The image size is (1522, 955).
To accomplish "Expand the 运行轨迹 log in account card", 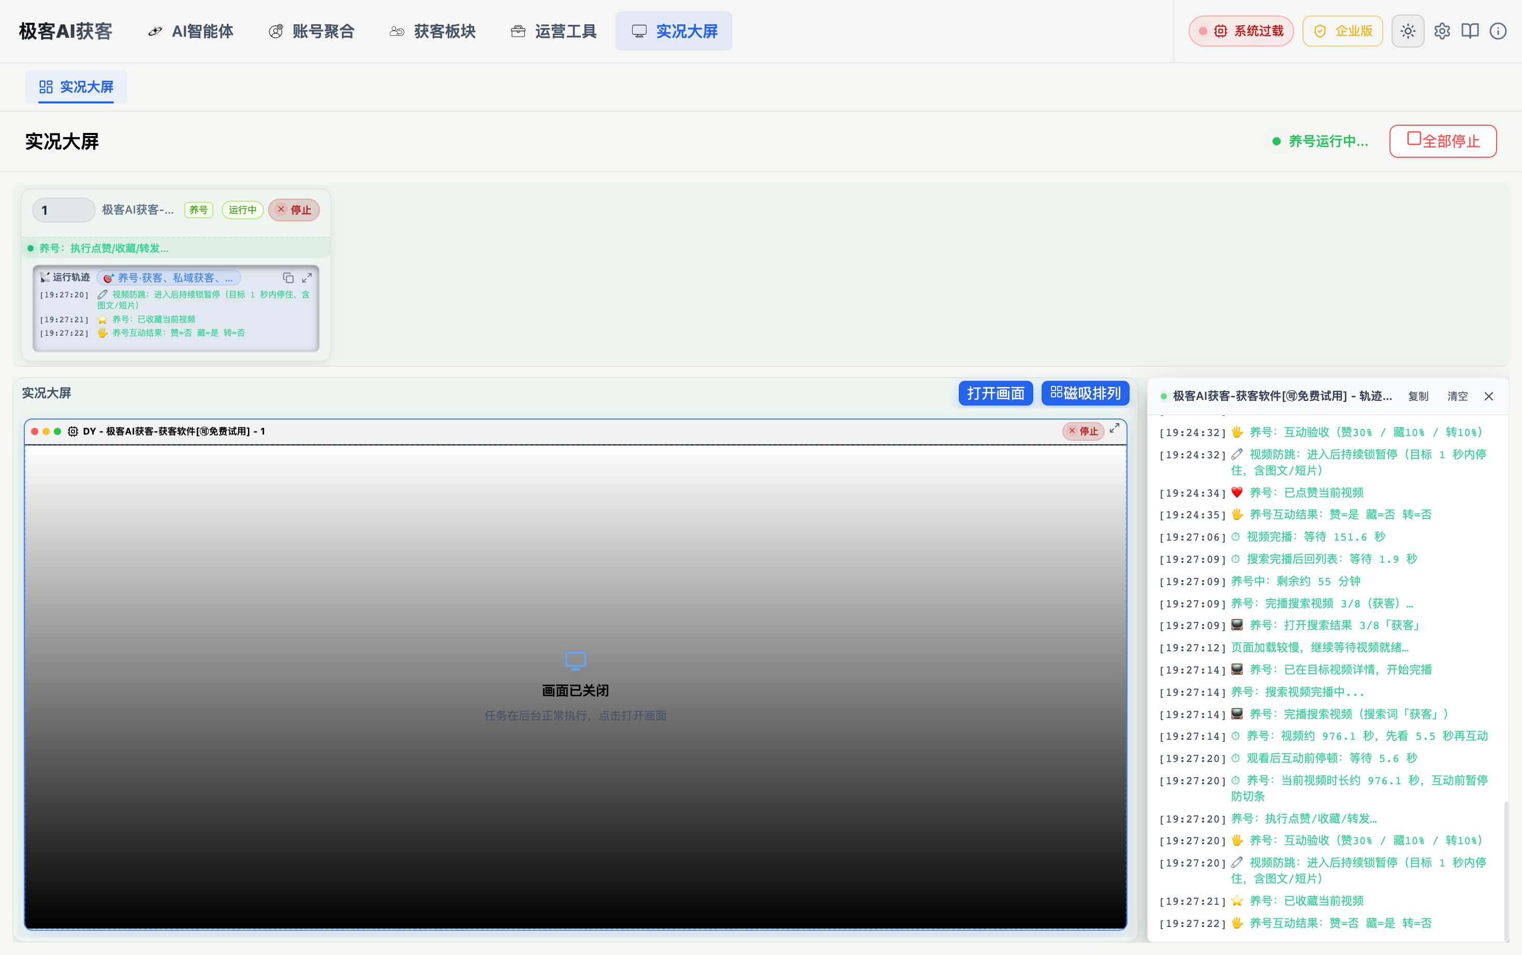I will click(x=307, y=278).
